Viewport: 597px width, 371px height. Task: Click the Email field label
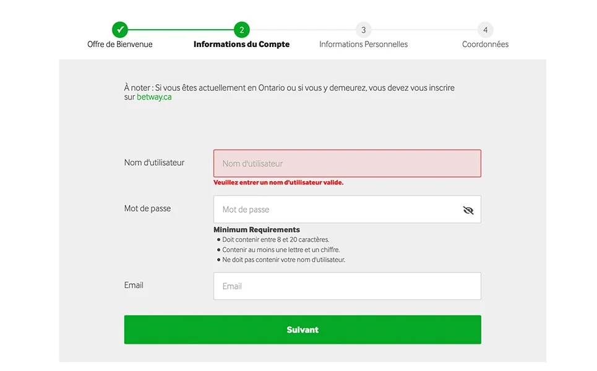pyautogui.click(x=134, y=285)
